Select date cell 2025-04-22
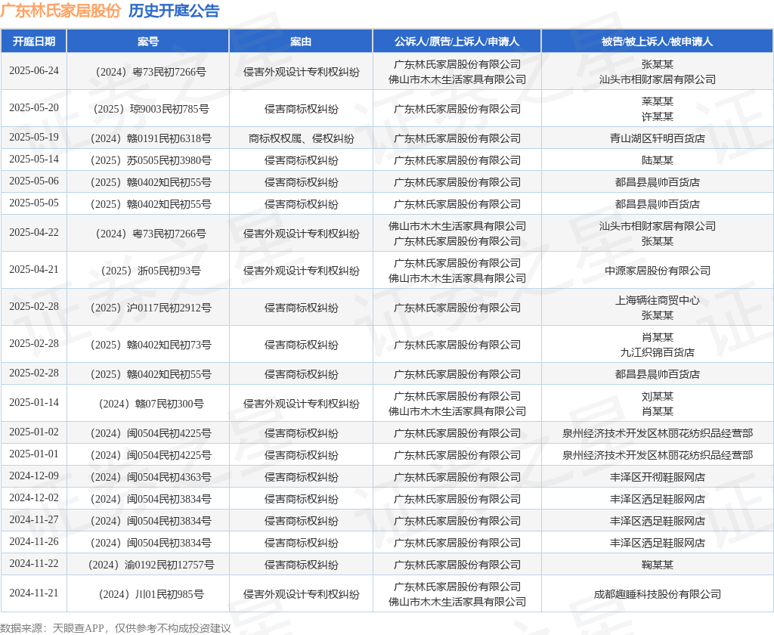 coord(33,233)
